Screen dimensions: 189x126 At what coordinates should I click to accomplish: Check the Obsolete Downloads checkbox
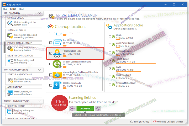click(x=51, y=85)
